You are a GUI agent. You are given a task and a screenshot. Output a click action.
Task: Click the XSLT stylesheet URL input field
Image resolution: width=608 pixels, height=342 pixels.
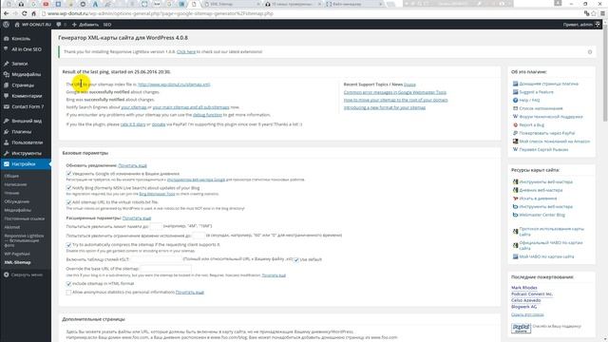coord(156,259)
